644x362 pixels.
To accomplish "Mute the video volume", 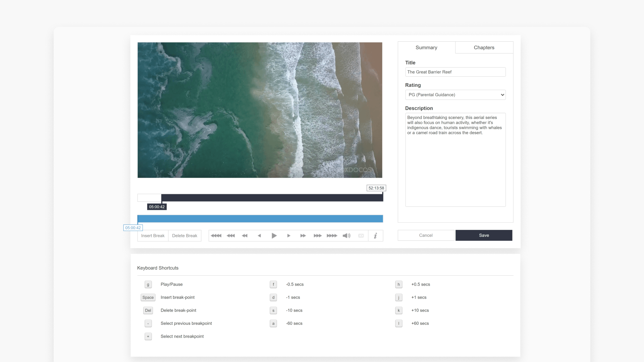I will [346, 236].
